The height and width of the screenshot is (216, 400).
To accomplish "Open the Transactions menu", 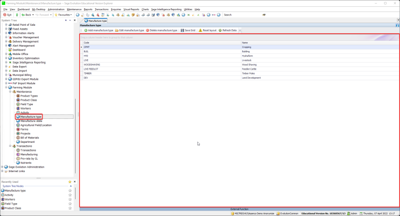I will tap(102, 9).
